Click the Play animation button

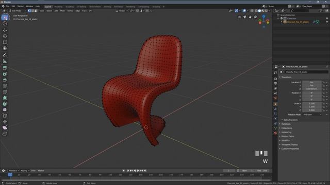138,171
